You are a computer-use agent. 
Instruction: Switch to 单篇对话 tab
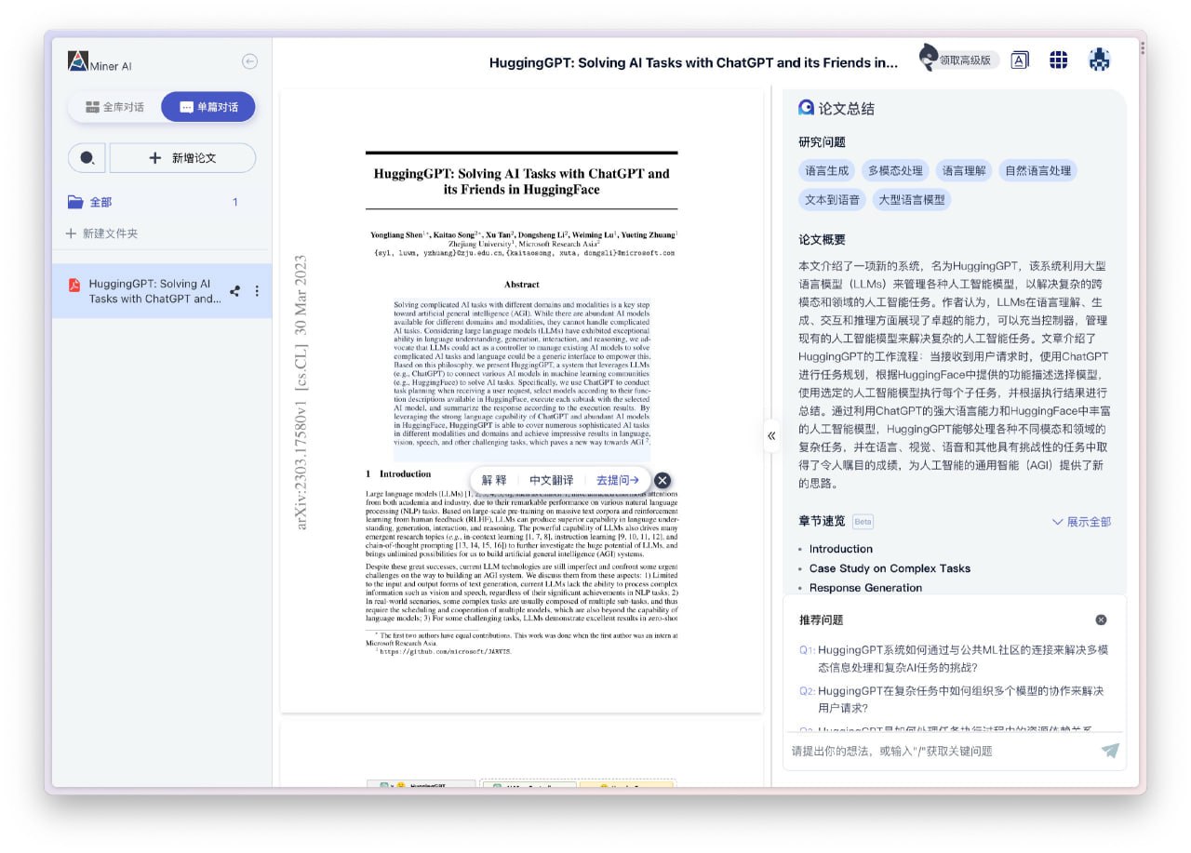point(208,107)
